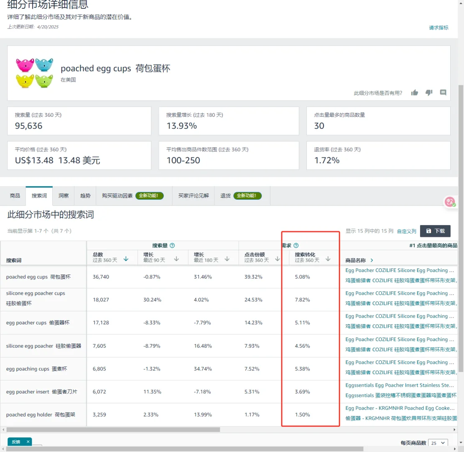Sort by total search volume arrow

click(x=126, y=259)
